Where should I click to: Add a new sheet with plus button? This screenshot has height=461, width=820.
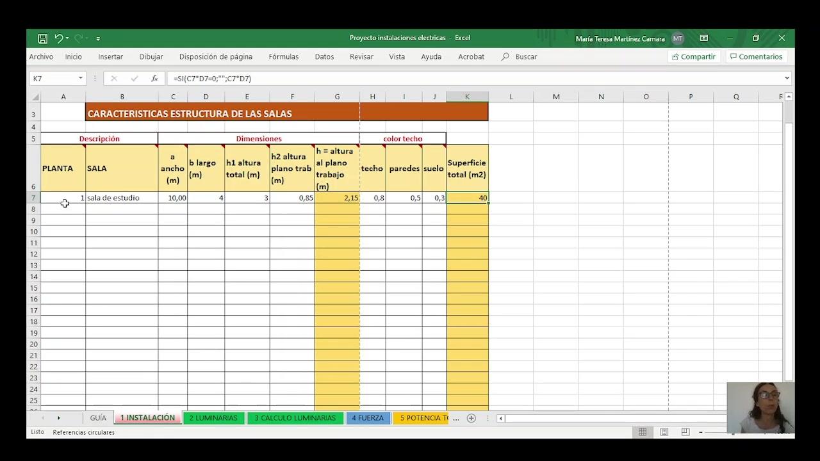(x=471, y=418)
